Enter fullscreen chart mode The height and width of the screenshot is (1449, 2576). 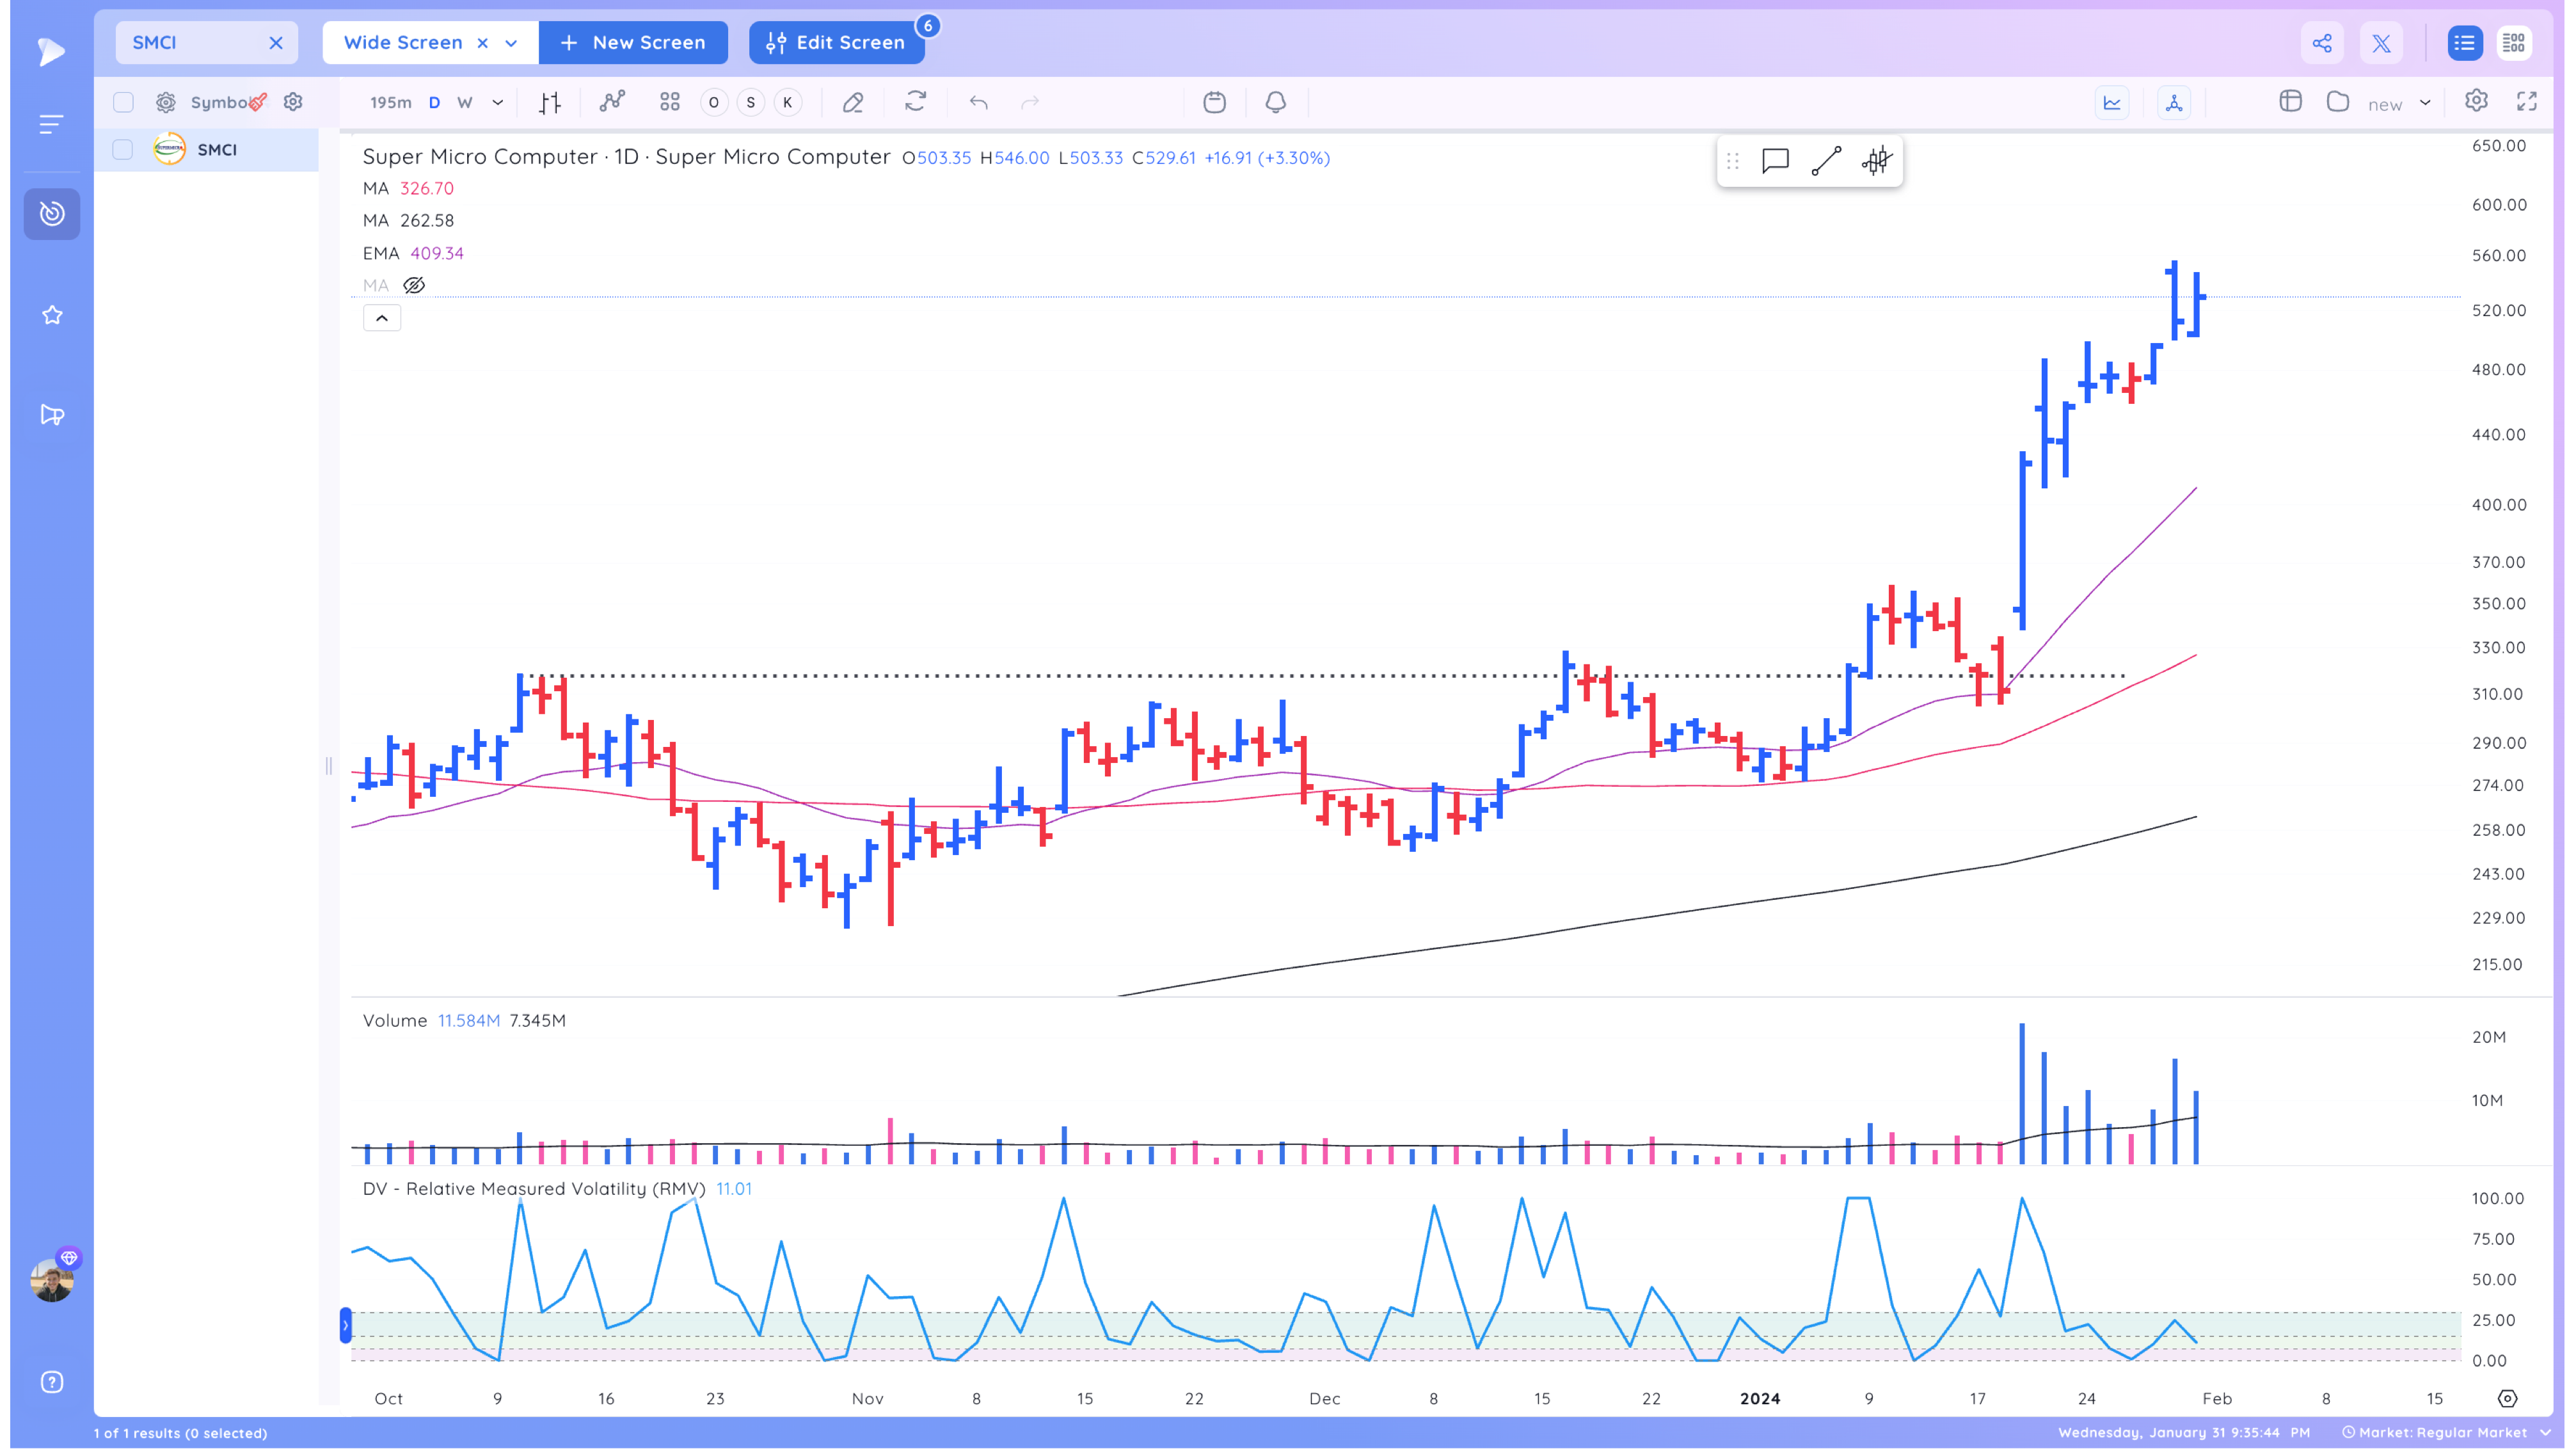tap(2528, 101)
